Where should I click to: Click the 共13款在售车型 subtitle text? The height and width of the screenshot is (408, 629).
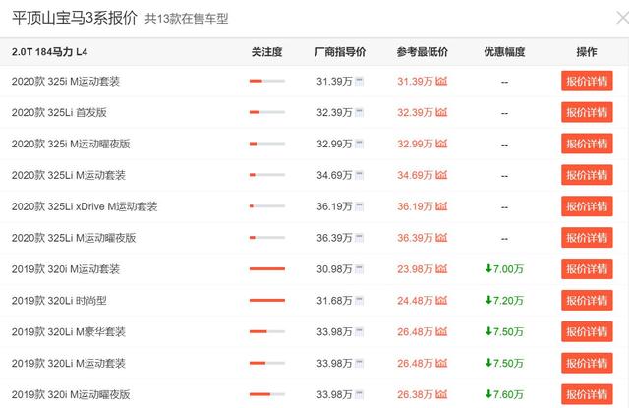click(x=187, y=19)
